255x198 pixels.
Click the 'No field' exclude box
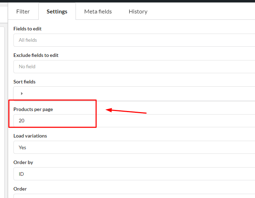click(x=134, y=66)
